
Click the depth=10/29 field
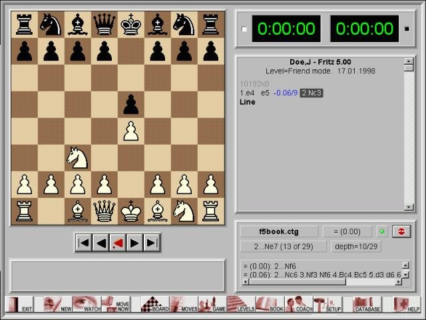356,247
